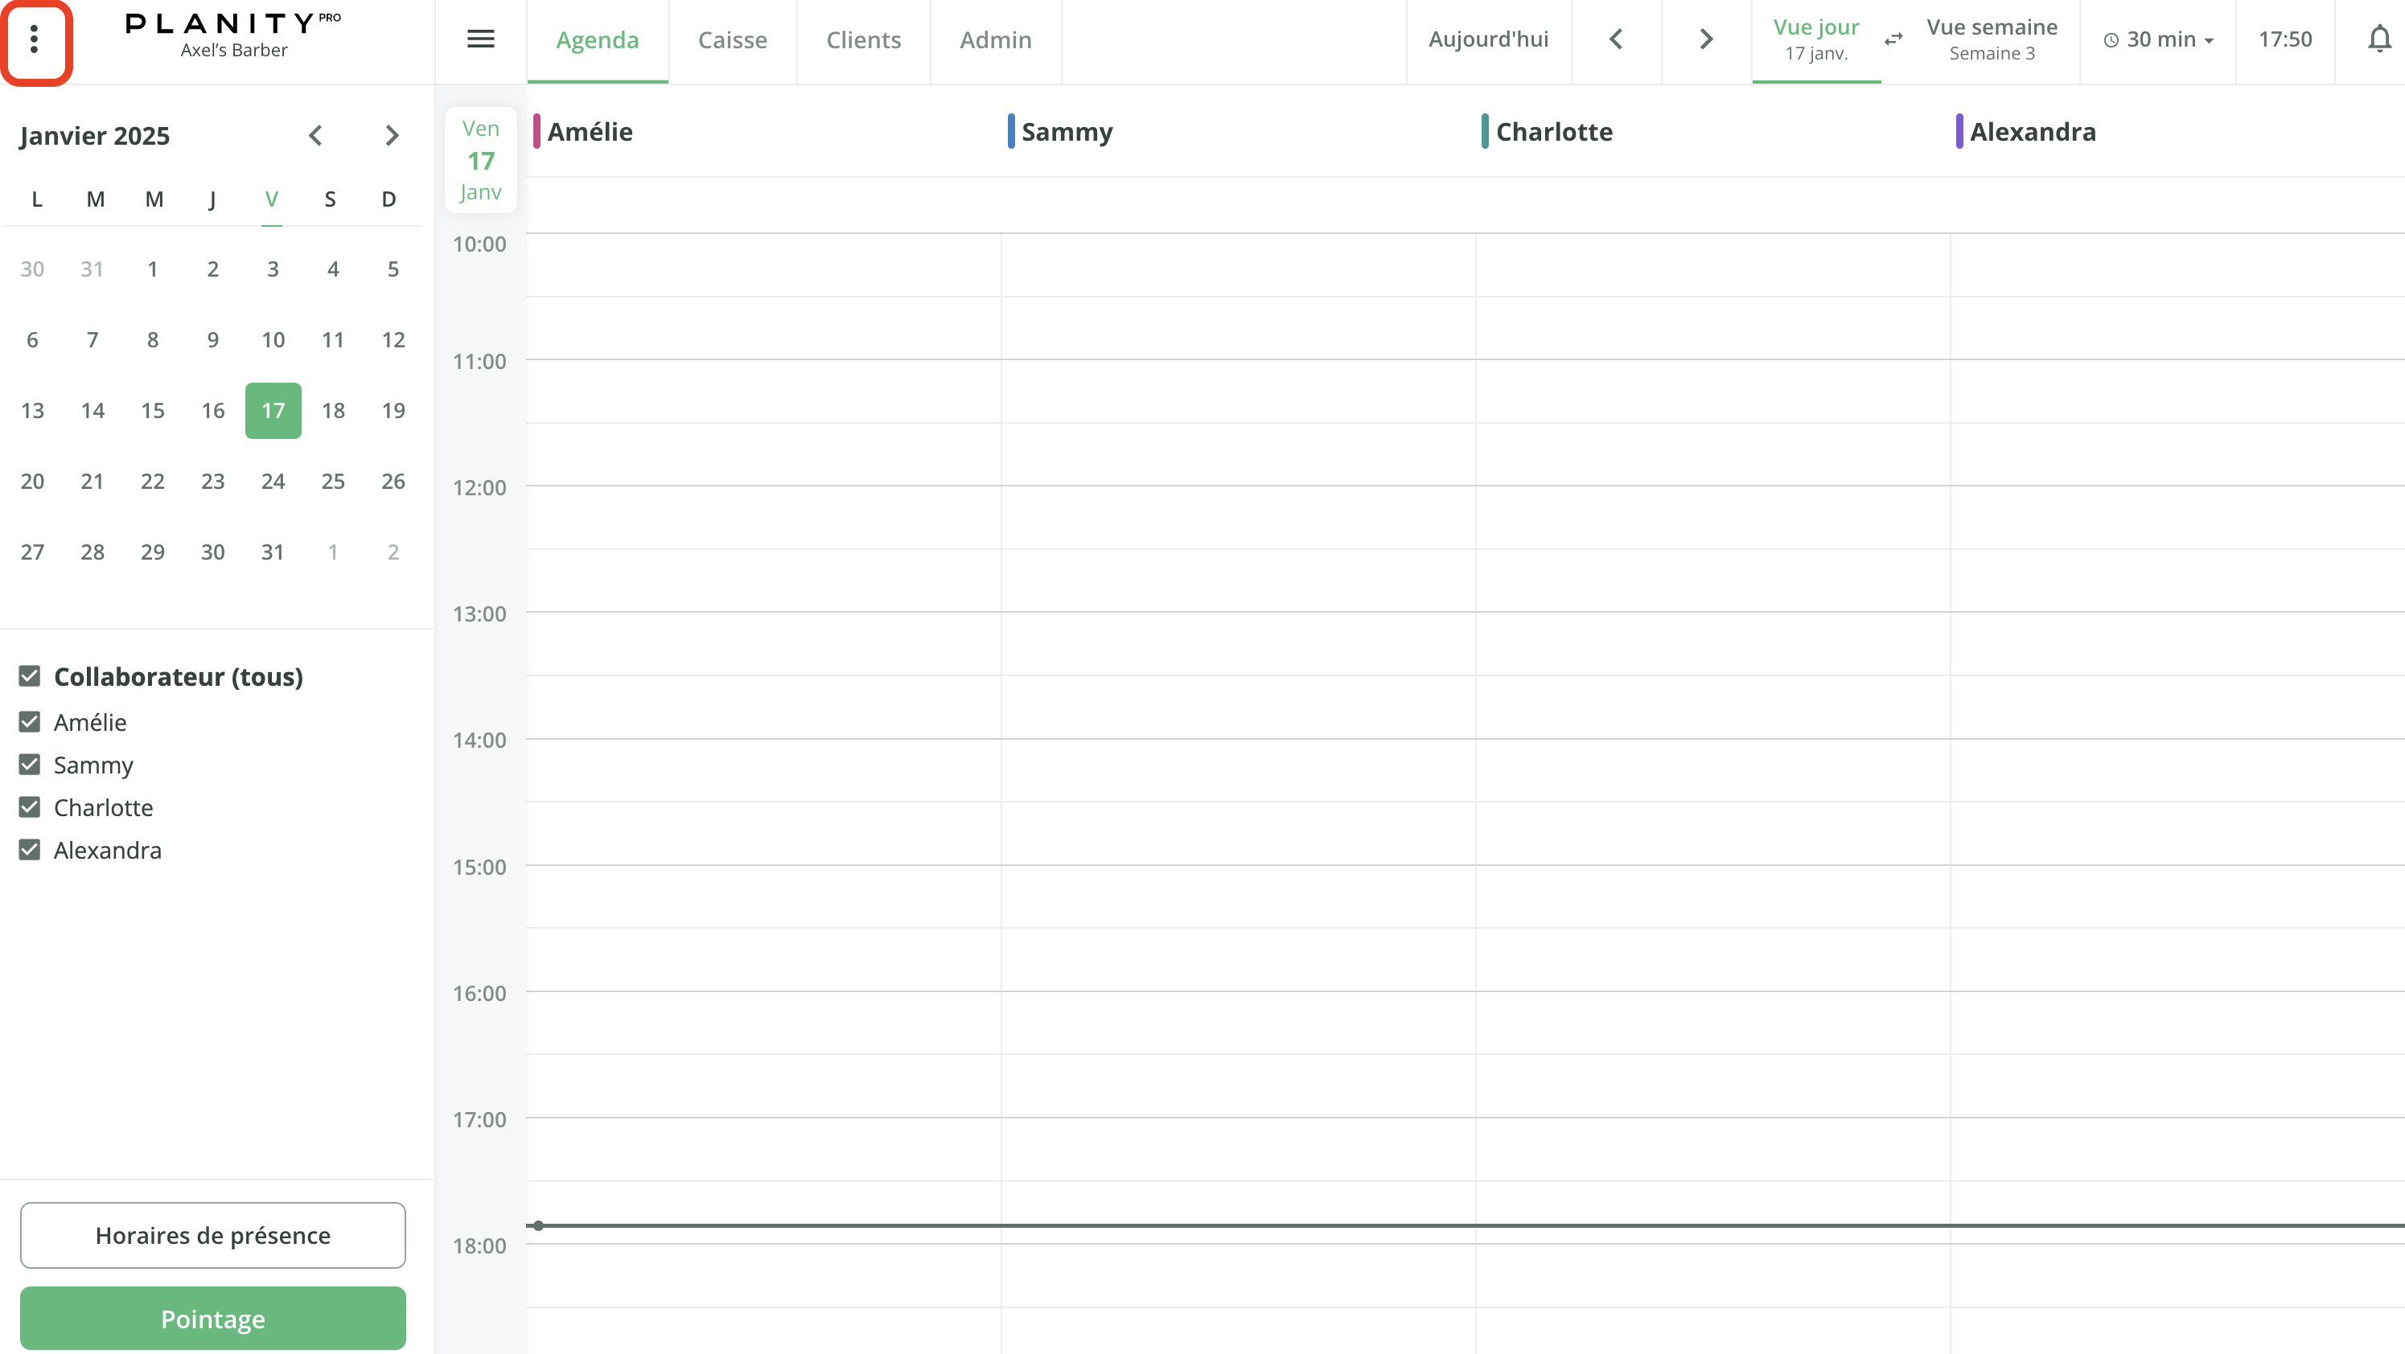Click the view swap arrows icon
The width and height of the screenshot is (2405, 1354).
1893,39
